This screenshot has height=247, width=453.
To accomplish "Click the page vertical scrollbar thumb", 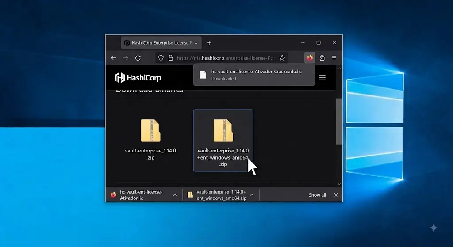I will [x=339, y=122].
